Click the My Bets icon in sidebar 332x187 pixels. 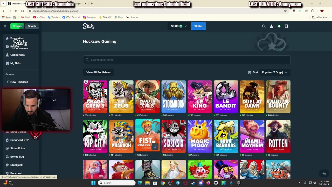coord(7,63)
